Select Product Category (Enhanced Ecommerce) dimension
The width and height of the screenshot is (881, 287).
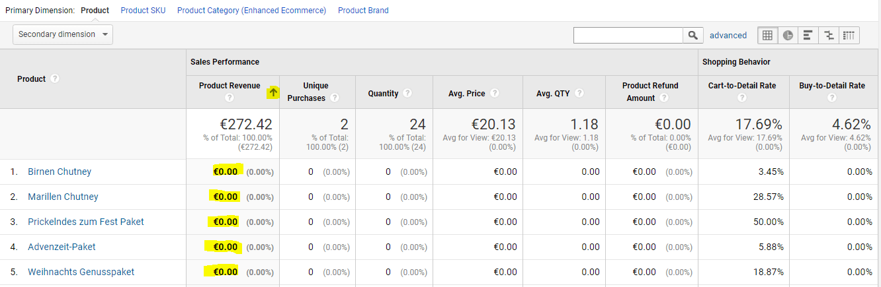pyautogui.click(x=251, y=11)
